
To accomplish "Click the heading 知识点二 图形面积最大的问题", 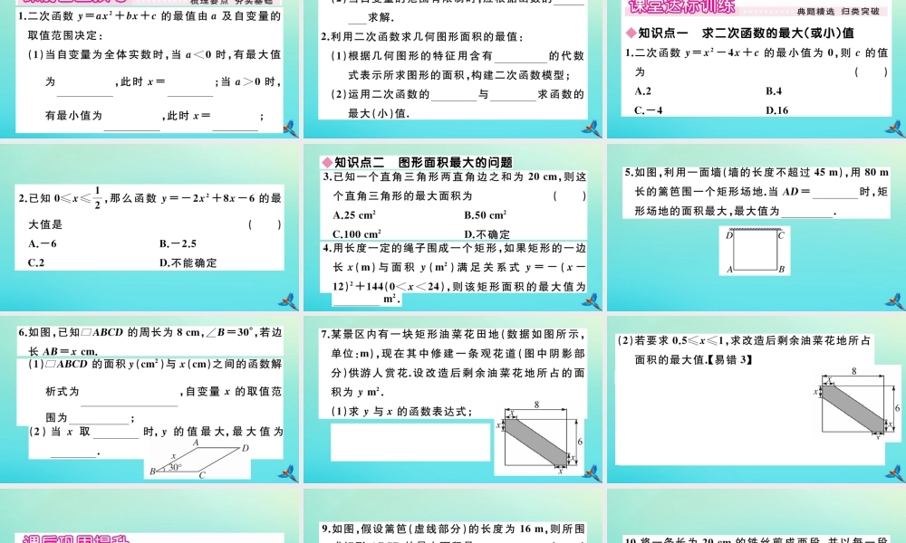I will pos(417,162).
